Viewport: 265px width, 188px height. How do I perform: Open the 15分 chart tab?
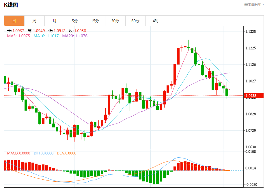[95, 21]
